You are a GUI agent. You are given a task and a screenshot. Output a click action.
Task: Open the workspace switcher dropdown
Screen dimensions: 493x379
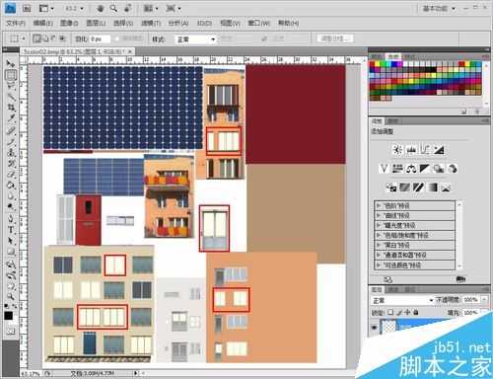[439, 9]
